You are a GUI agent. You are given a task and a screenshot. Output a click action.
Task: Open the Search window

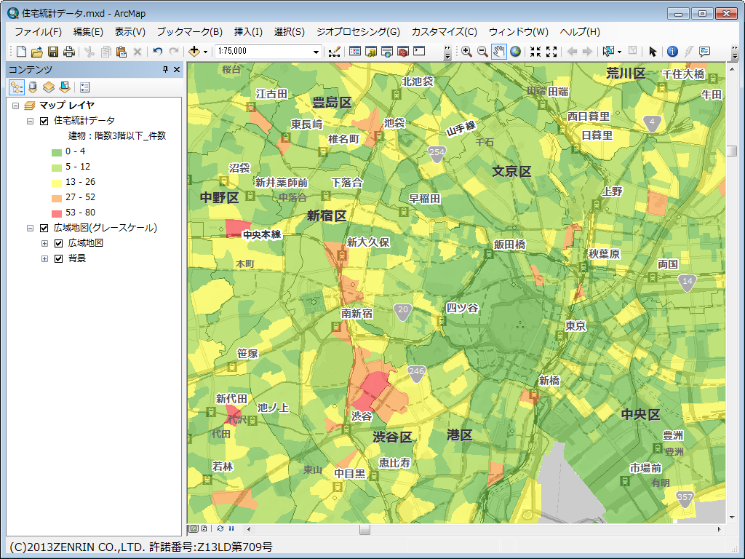pos(387,52)
